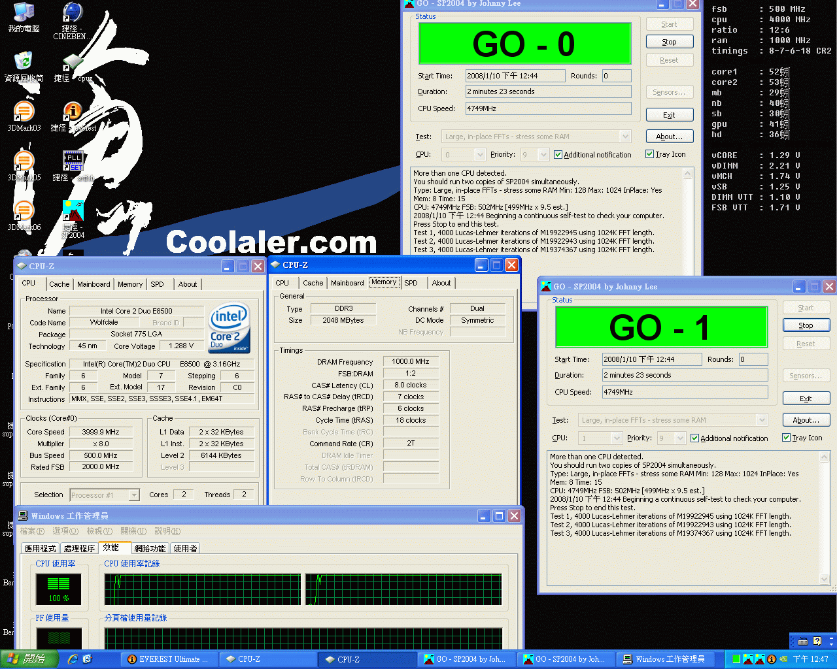Click the CPU Speed field in GO - 1 window

[685, 392]
